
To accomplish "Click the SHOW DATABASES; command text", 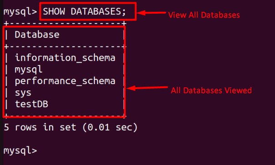I will click(x=85, y=11).
